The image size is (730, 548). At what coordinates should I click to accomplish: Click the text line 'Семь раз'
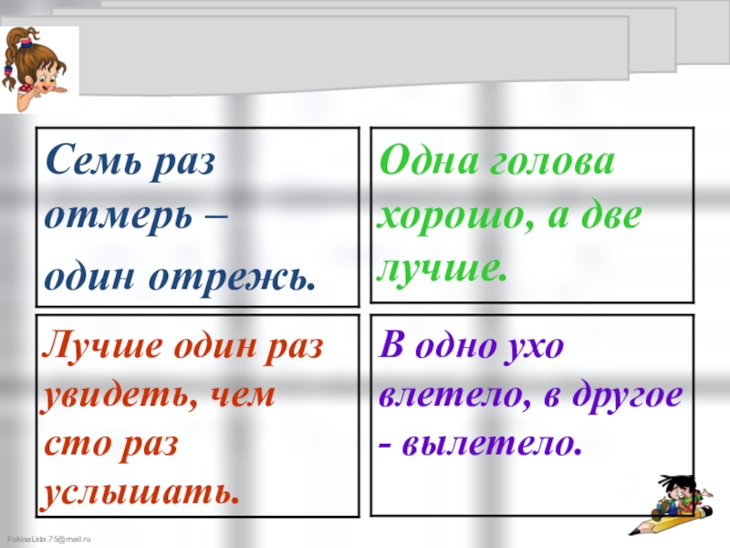pos(130,159)
